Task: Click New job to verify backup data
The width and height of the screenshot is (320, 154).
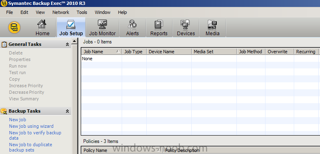Action: (x=35, y=136)
